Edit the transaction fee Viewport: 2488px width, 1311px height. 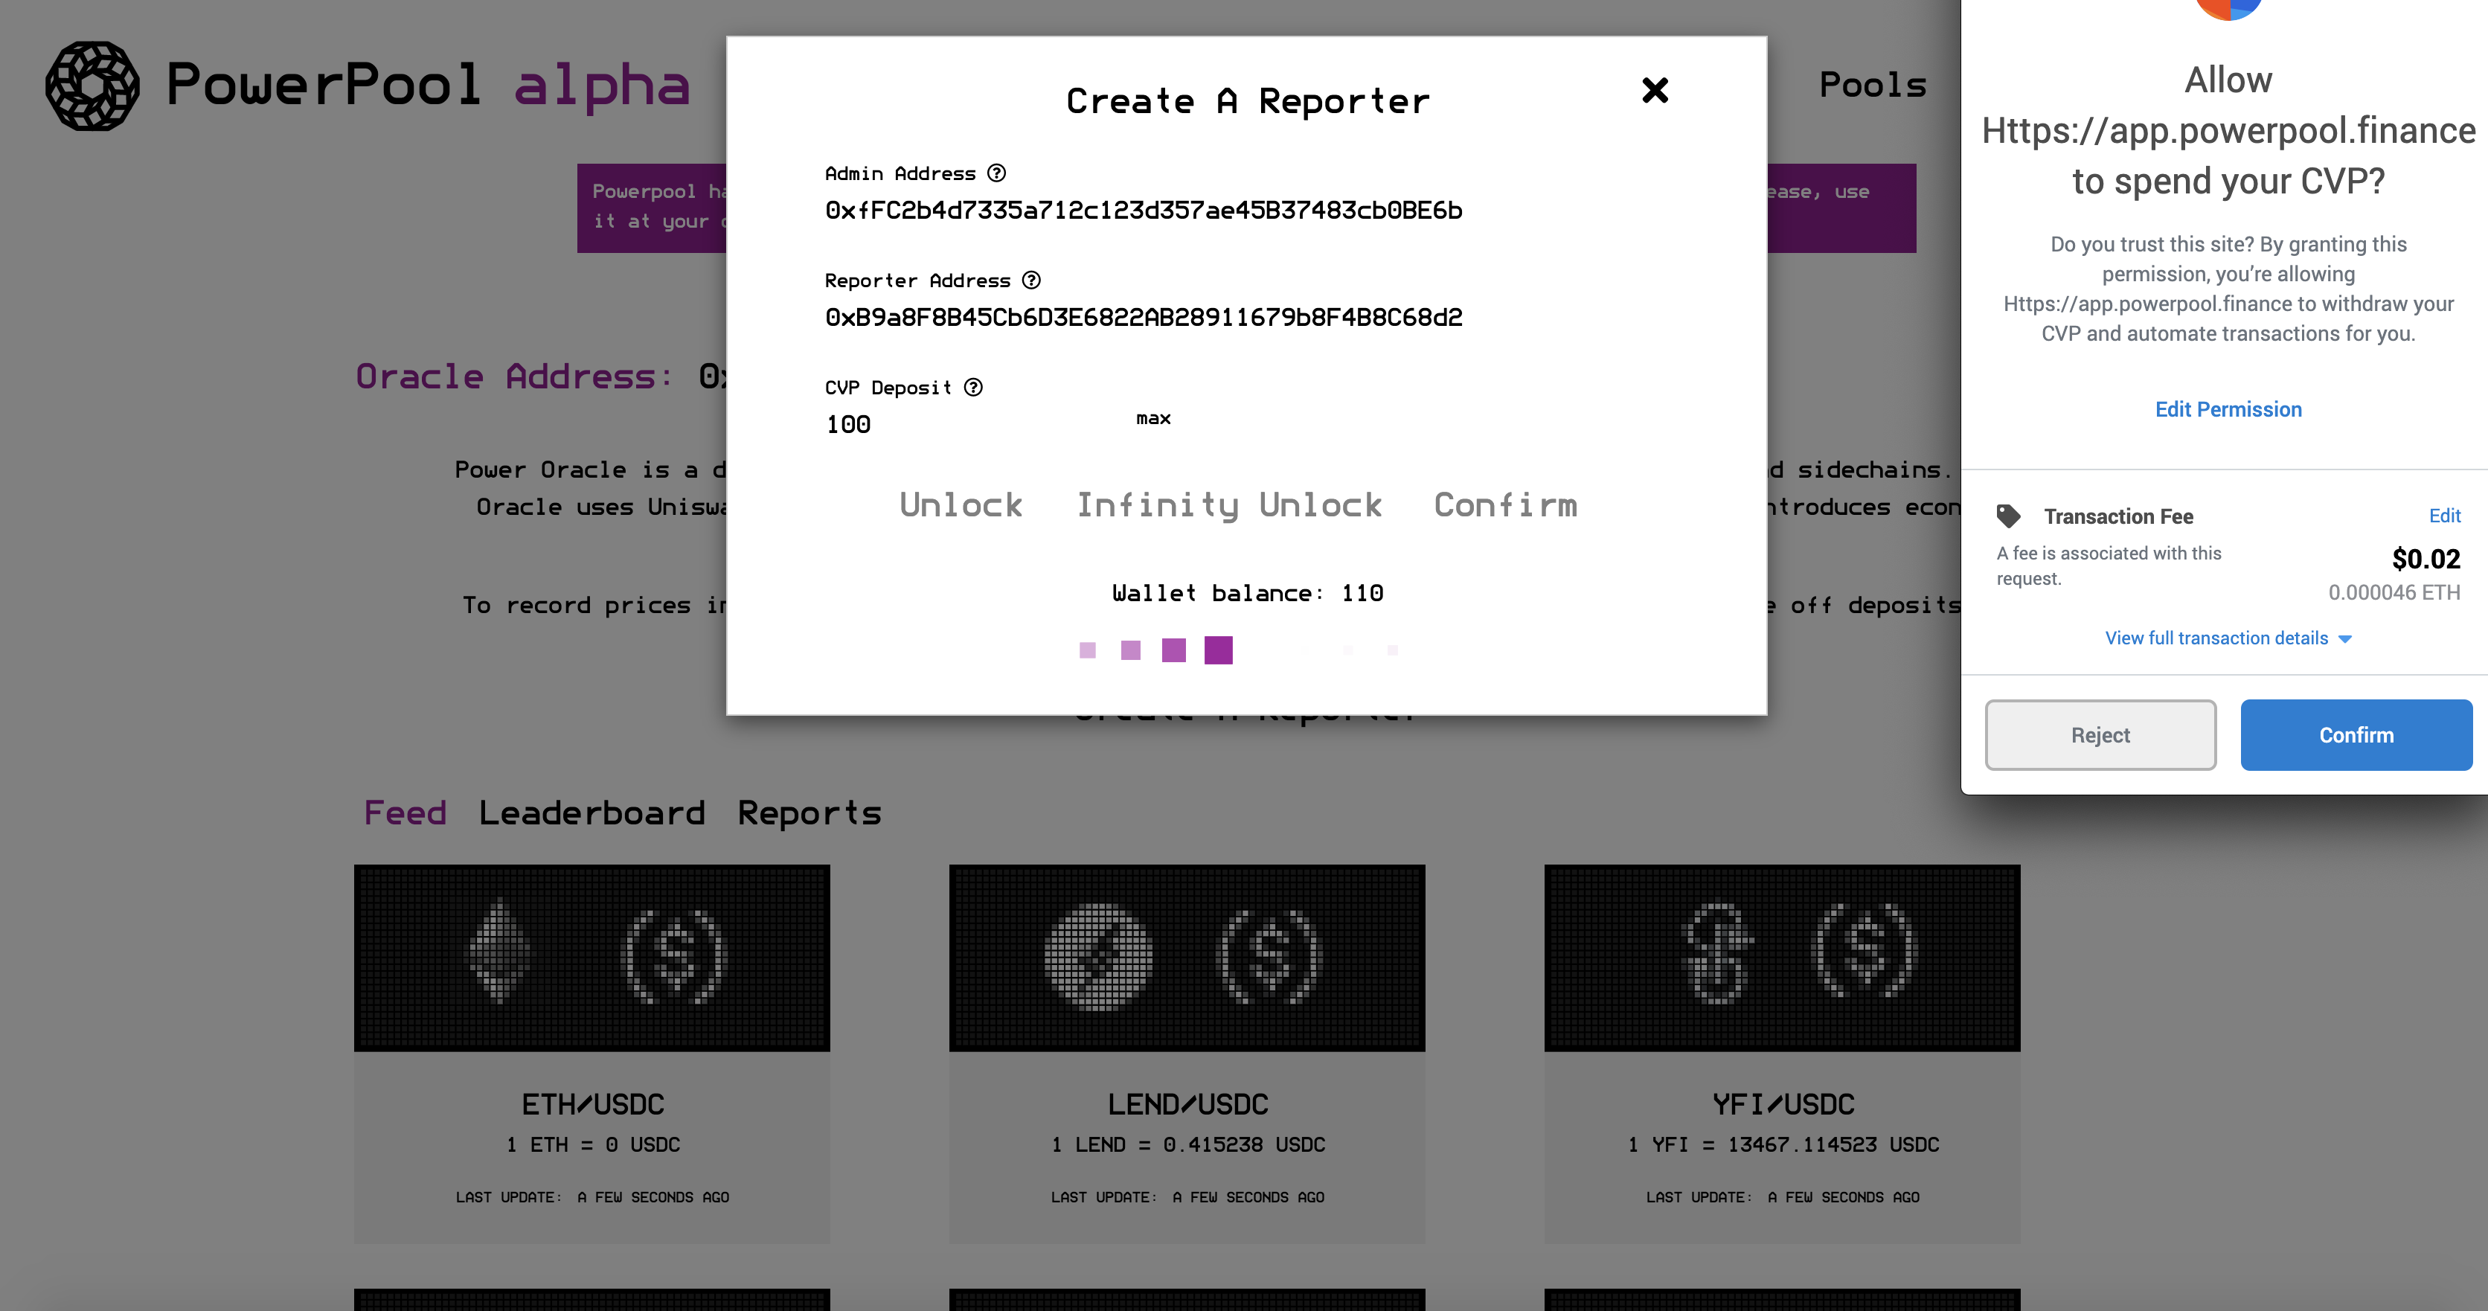tap(2445, 516)
